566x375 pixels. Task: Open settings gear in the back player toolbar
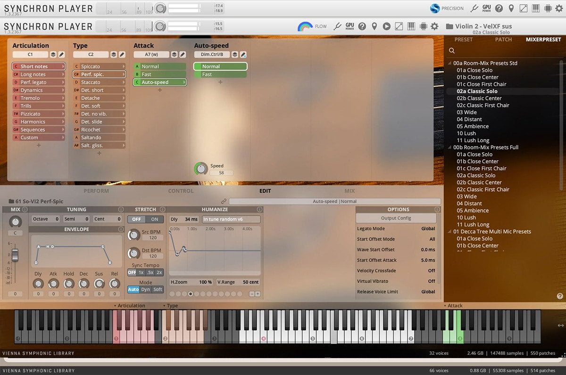pos(560,8)
